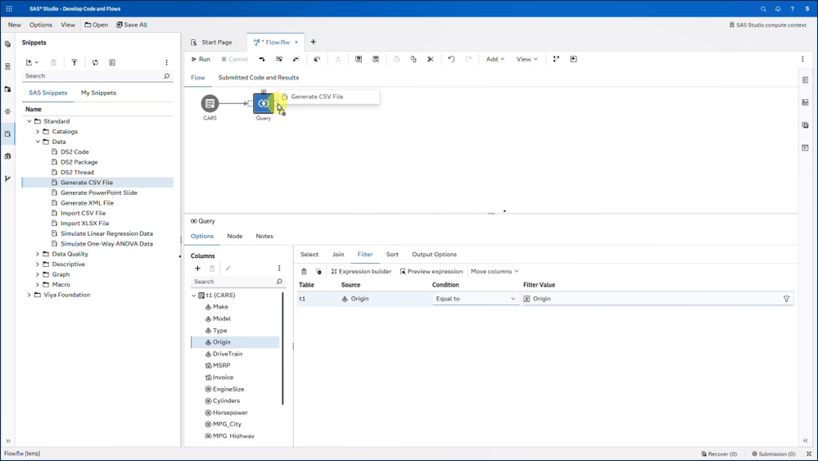Click Preview expression button
This screenshot has width=818, height=461.
(x=431, y=271)
